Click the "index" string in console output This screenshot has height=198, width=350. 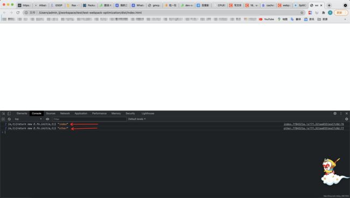[63, 124]
